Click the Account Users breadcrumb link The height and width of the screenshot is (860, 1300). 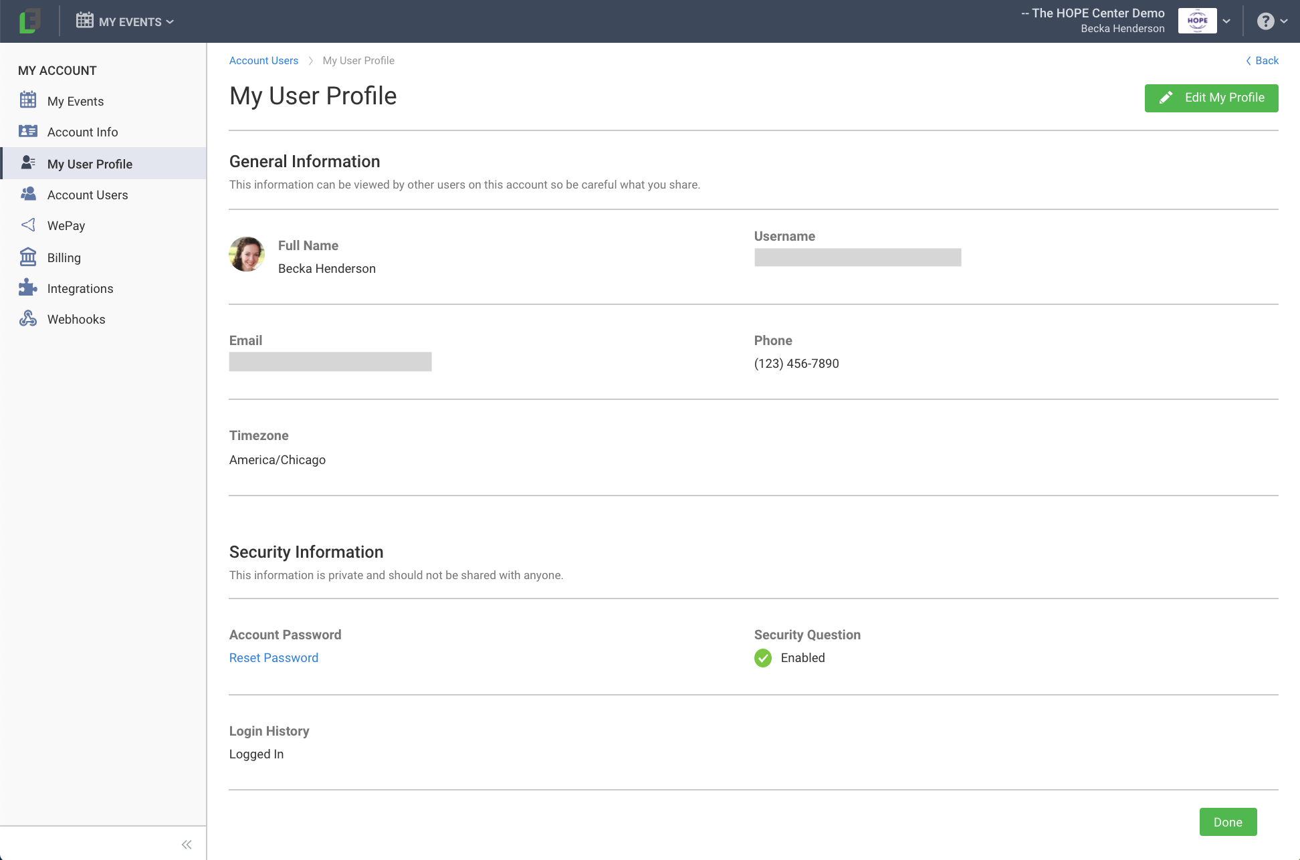[x=263, y=60]
